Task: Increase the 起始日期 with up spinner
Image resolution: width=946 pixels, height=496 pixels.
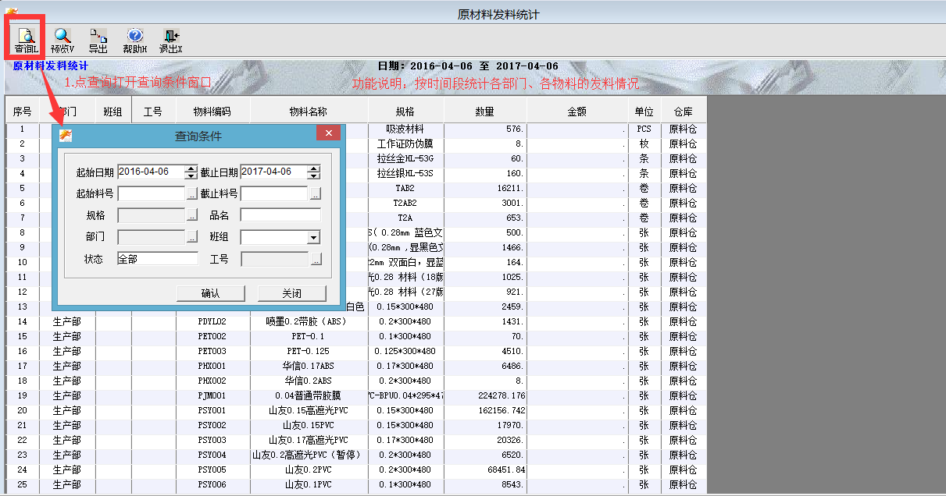Action: [x=191, y=168]
